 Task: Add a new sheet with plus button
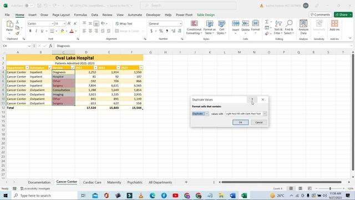186,182
